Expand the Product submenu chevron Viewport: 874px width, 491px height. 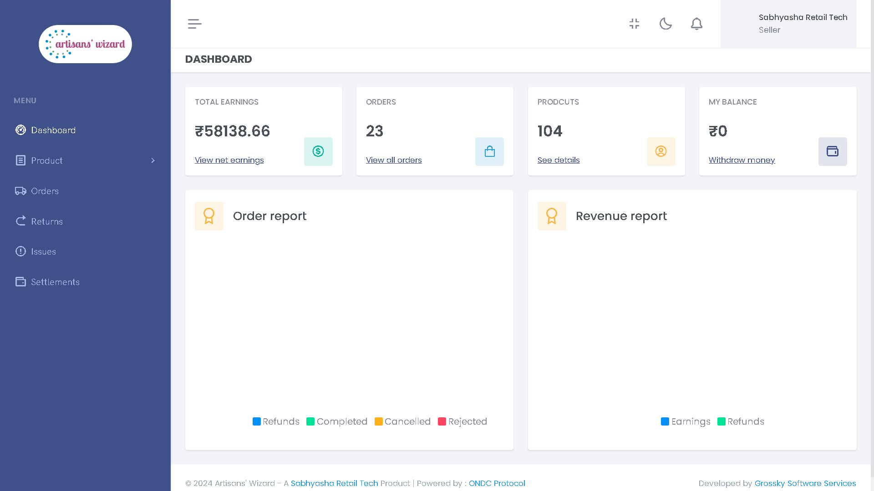153,160
